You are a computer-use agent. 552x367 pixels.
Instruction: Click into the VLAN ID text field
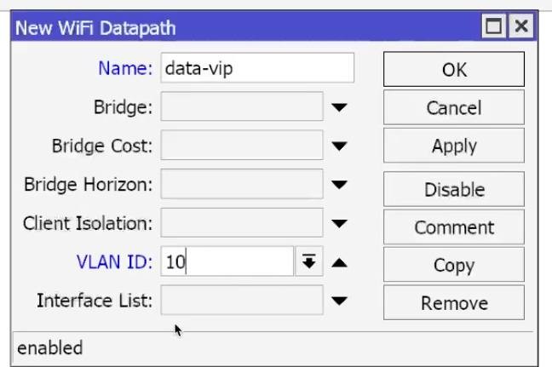(227, 261)
